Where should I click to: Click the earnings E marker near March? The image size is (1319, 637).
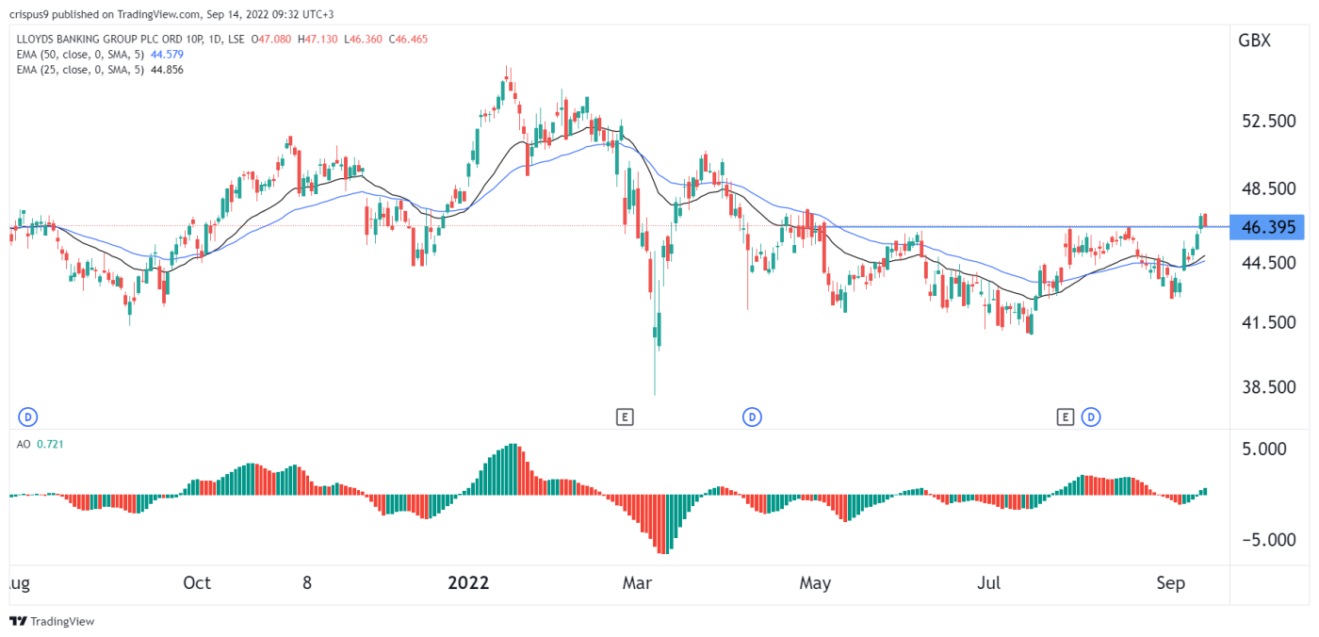tap(626, 416)
